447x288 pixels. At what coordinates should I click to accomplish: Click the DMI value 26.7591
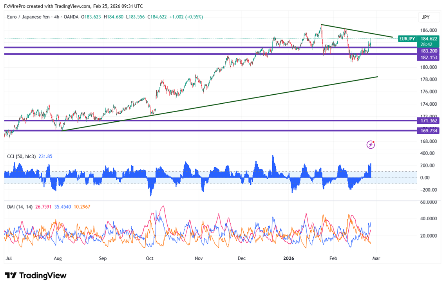click(x=43, y=207)
